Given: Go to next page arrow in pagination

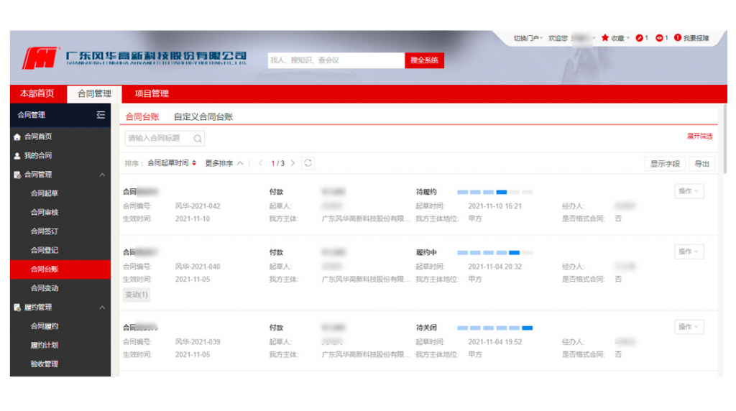Looking at the screenshot, I should [x=293, y=164].
